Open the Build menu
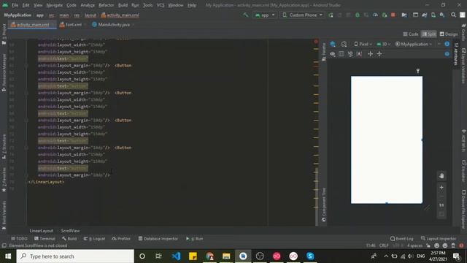 point(123,5)
